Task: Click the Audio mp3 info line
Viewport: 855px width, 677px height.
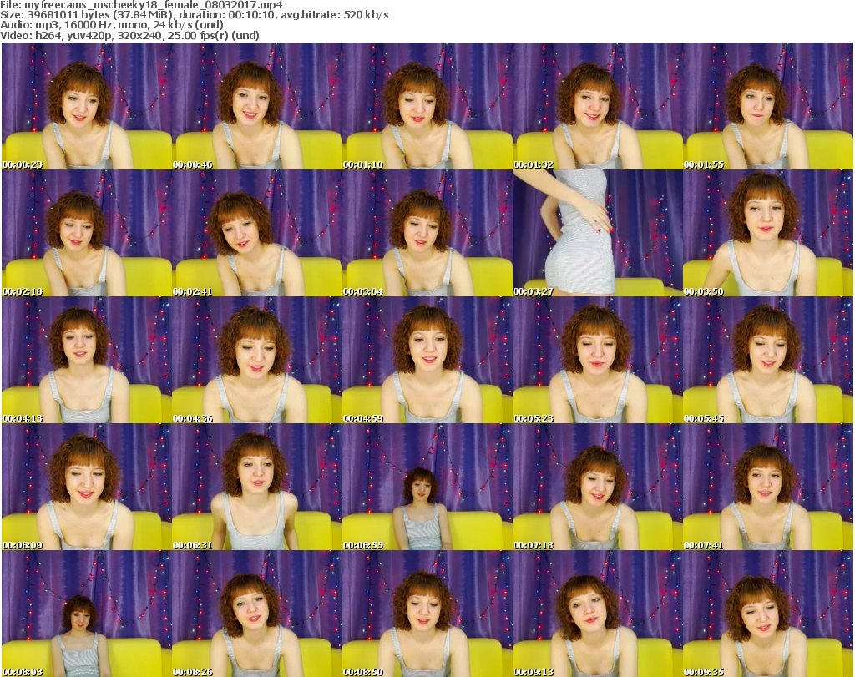Action: click(x=112, y=25)
